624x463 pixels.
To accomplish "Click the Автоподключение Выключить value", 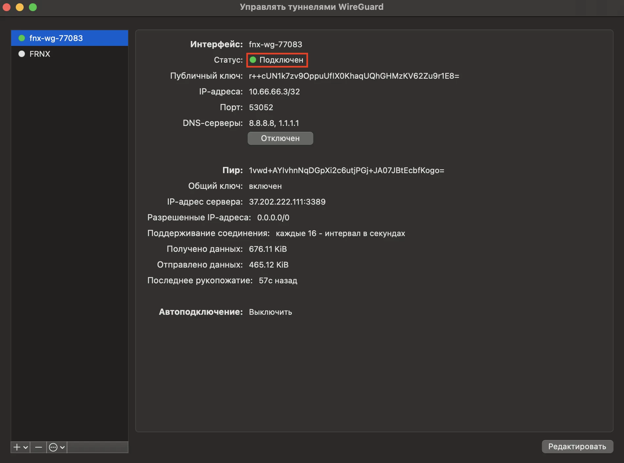I will [x=270, y=312].
